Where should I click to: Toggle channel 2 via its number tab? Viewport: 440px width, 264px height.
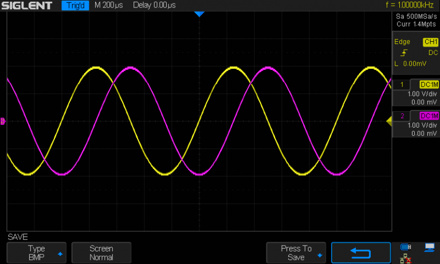(402, 116)
